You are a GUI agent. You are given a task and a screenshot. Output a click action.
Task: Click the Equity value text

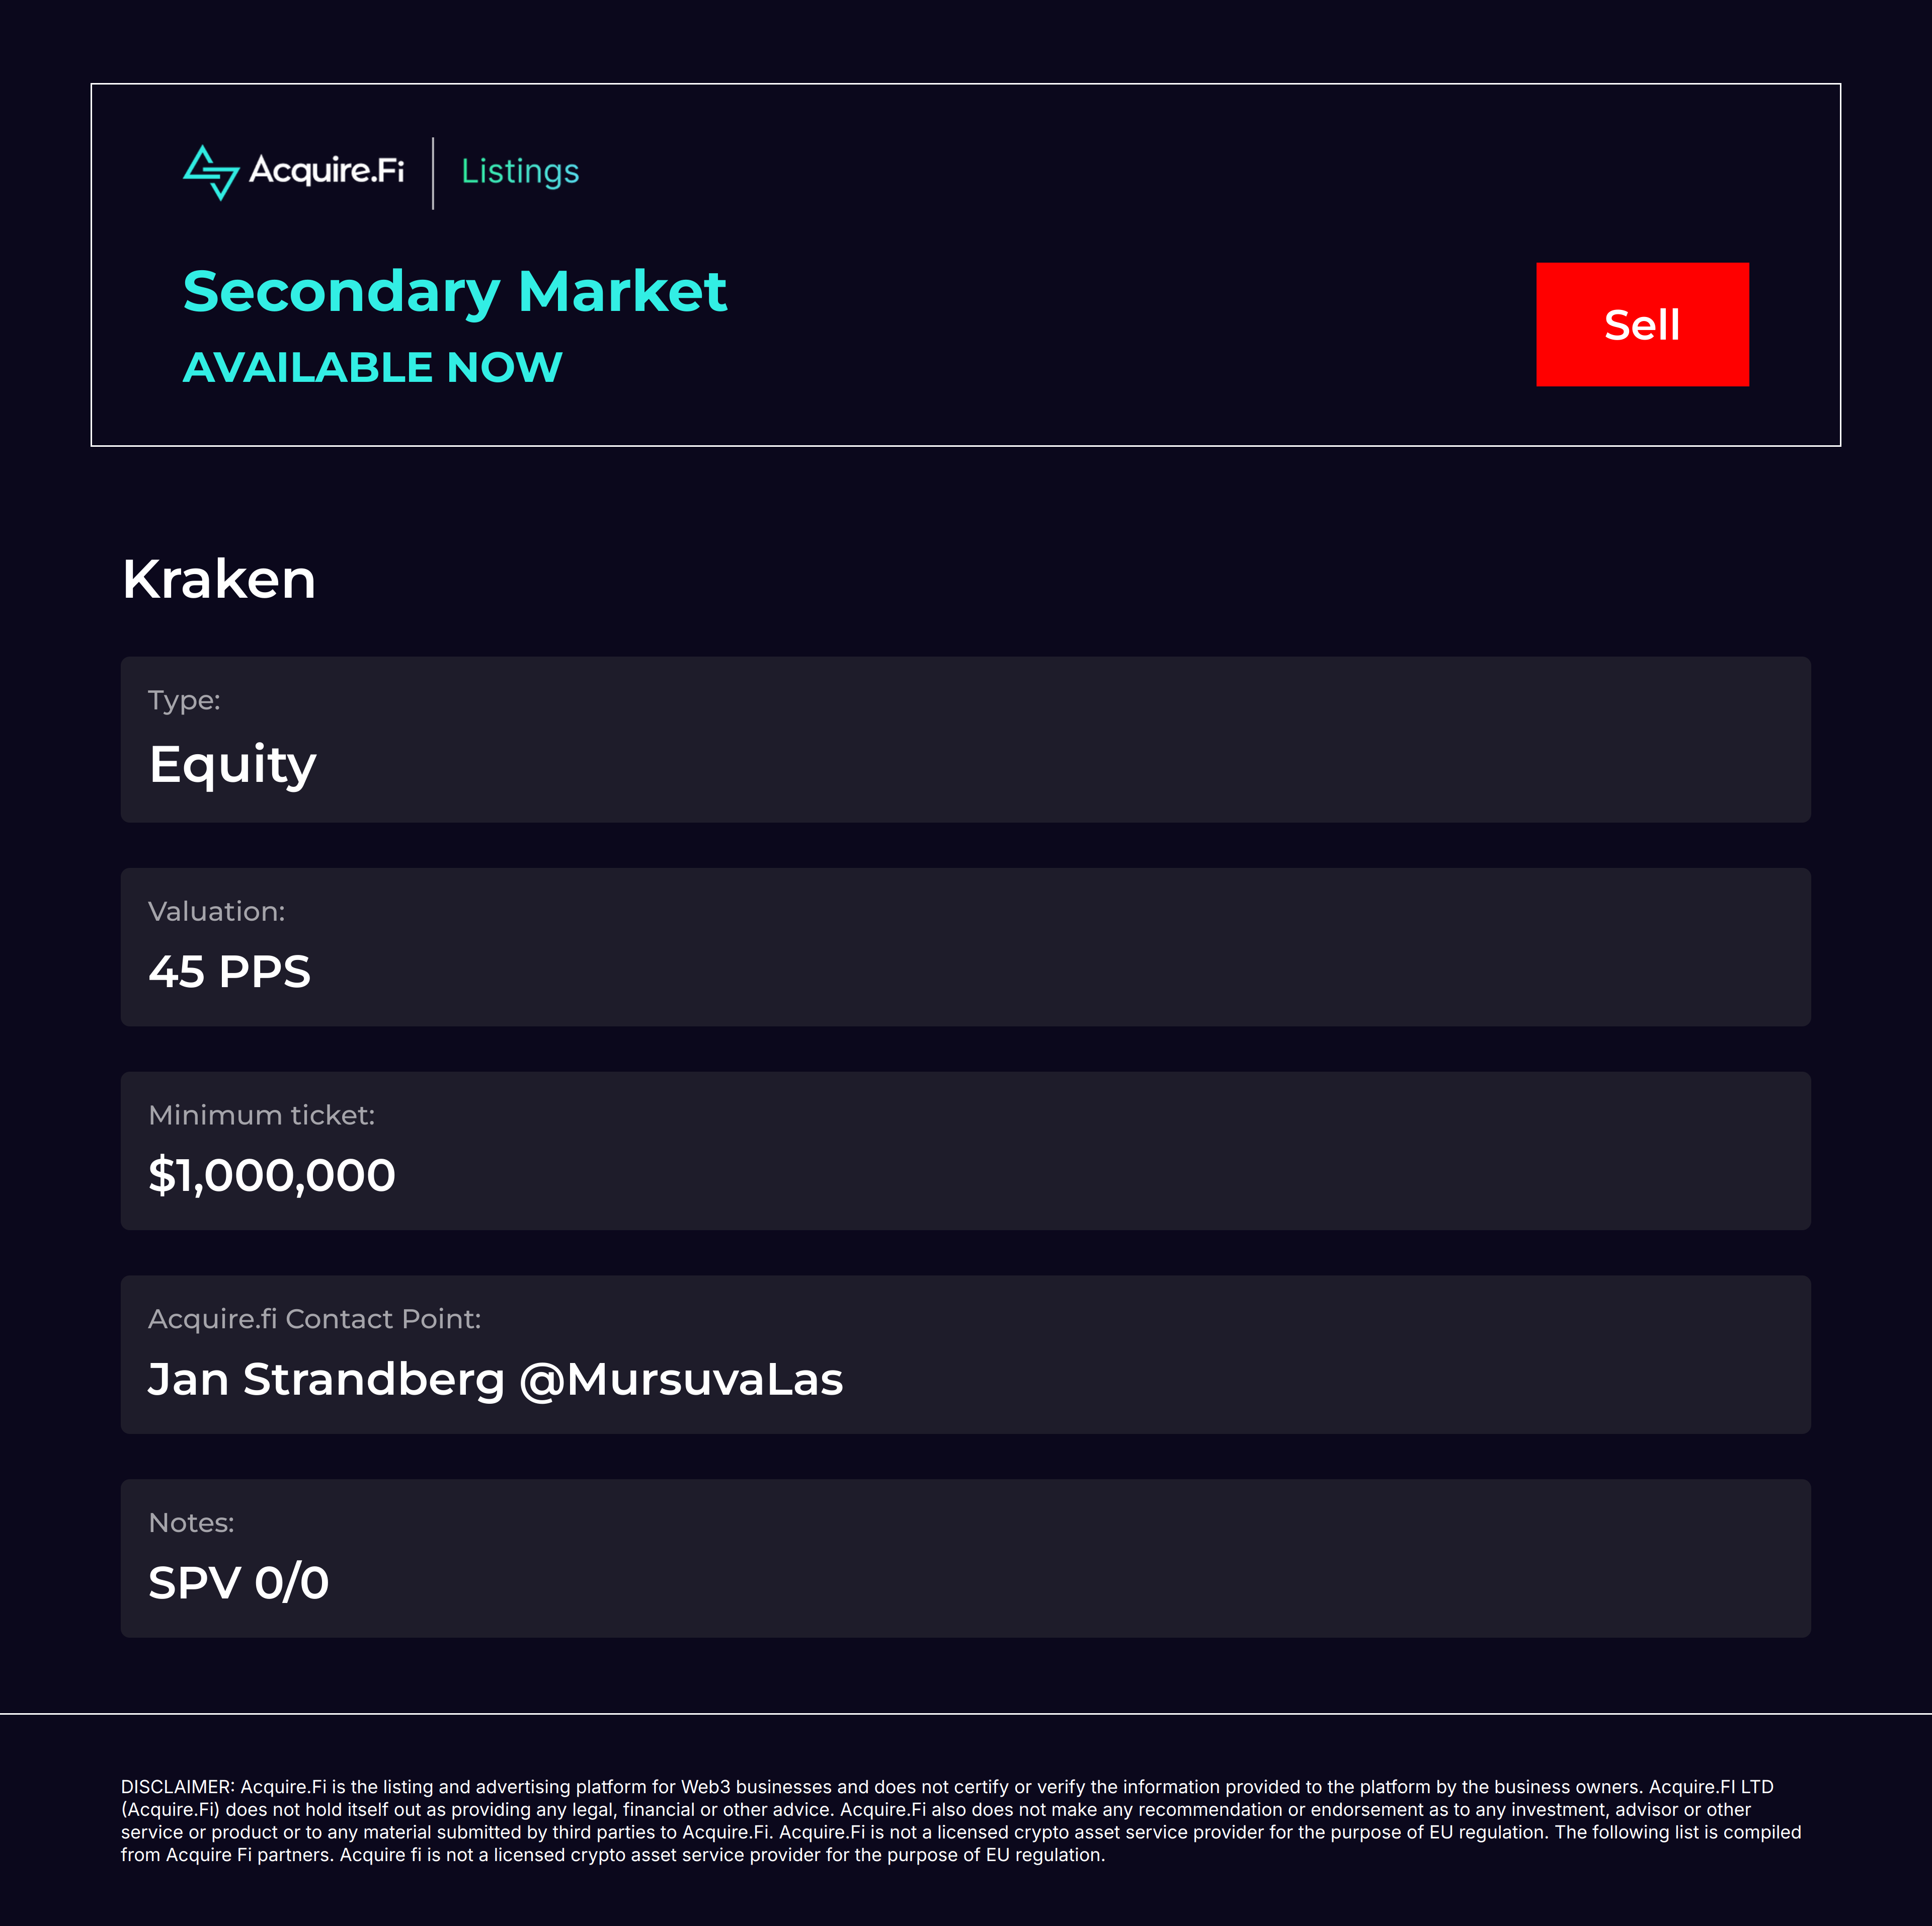pyautogui.click(x=232, y=765)
